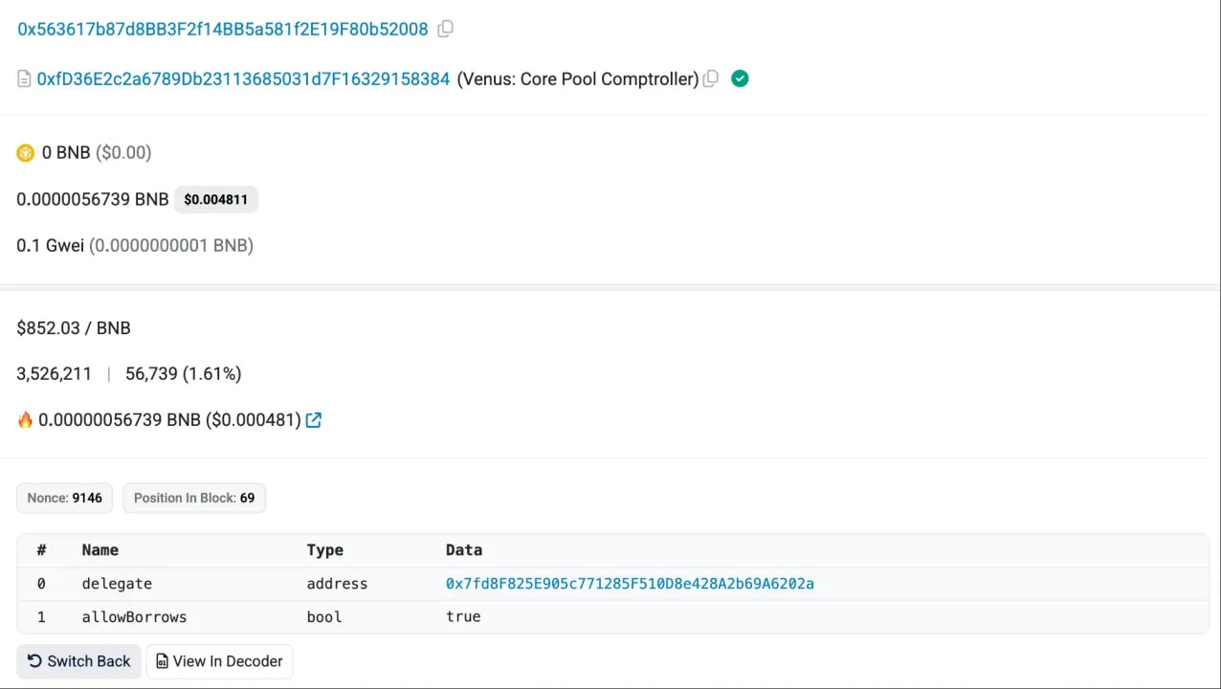Click the green verified checkmark icon

point(740,78)
